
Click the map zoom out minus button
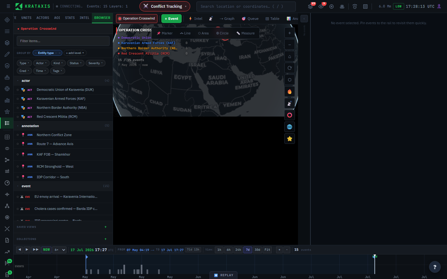coord(290,45)
